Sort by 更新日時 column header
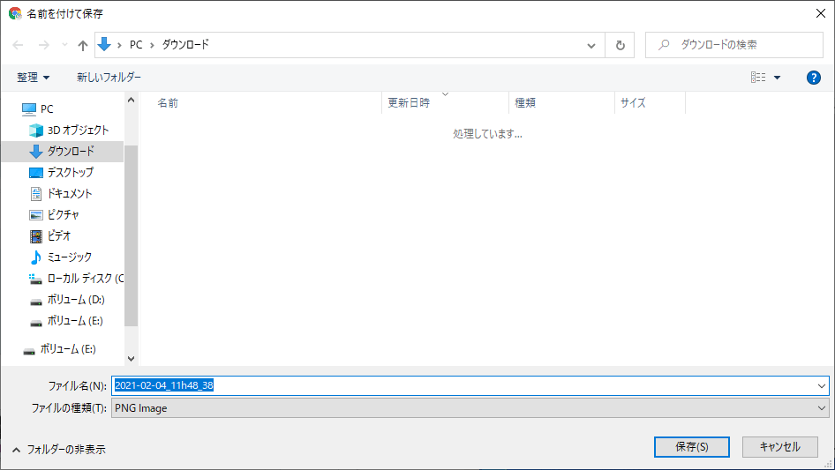The height and width of the screenshot is (470, 835). [410, 103]
